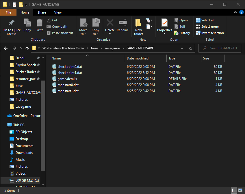Screen dimensions: 245x194
Task: Sort by the Type column header
Action: pyautogui.click(x=184, y=58)
